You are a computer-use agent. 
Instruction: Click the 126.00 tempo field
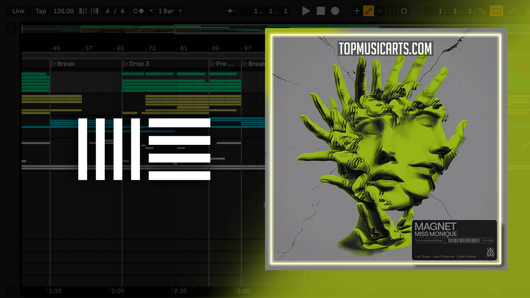tap(63, 11)
